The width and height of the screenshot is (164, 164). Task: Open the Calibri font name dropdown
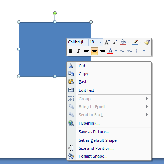(x=86, y=42)
